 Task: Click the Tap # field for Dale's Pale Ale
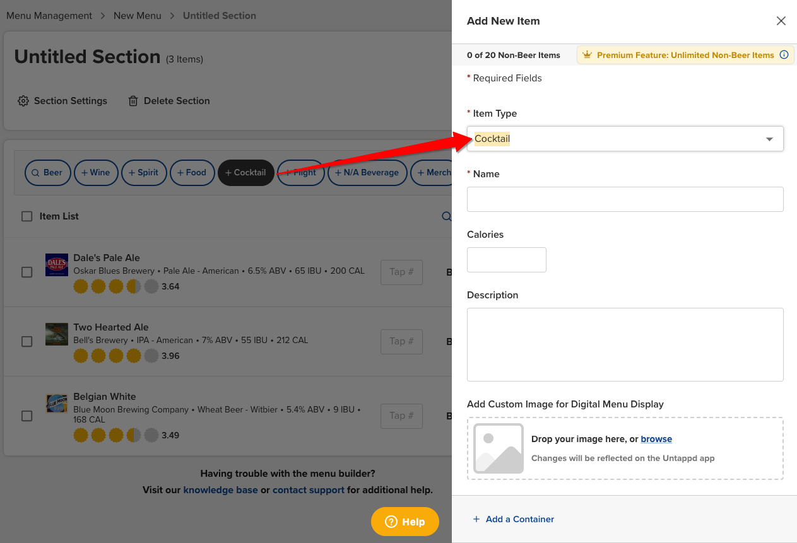(401, 272)
